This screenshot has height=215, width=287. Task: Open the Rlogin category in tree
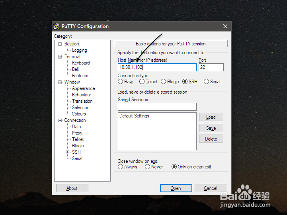[x=78, y=146]
